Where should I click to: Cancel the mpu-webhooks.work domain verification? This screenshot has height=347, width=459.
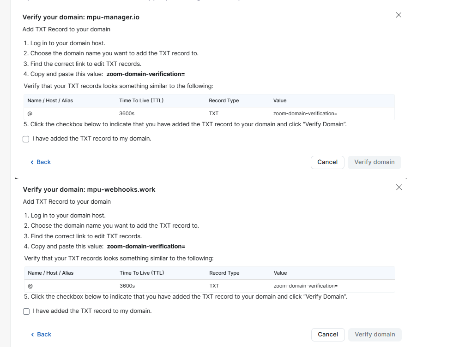pos(328,335)
